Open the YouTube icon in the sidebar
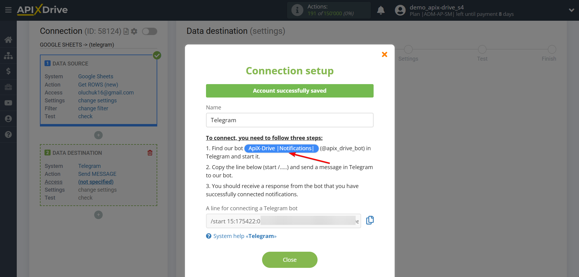 tap(8, 103)
